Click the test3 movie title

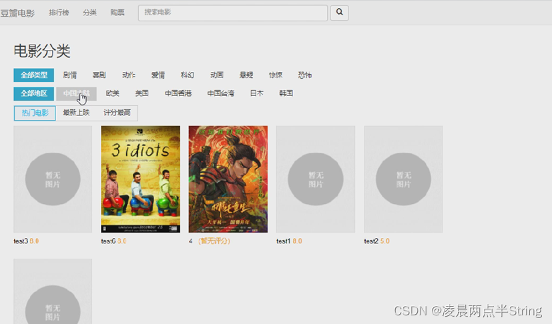21,241
